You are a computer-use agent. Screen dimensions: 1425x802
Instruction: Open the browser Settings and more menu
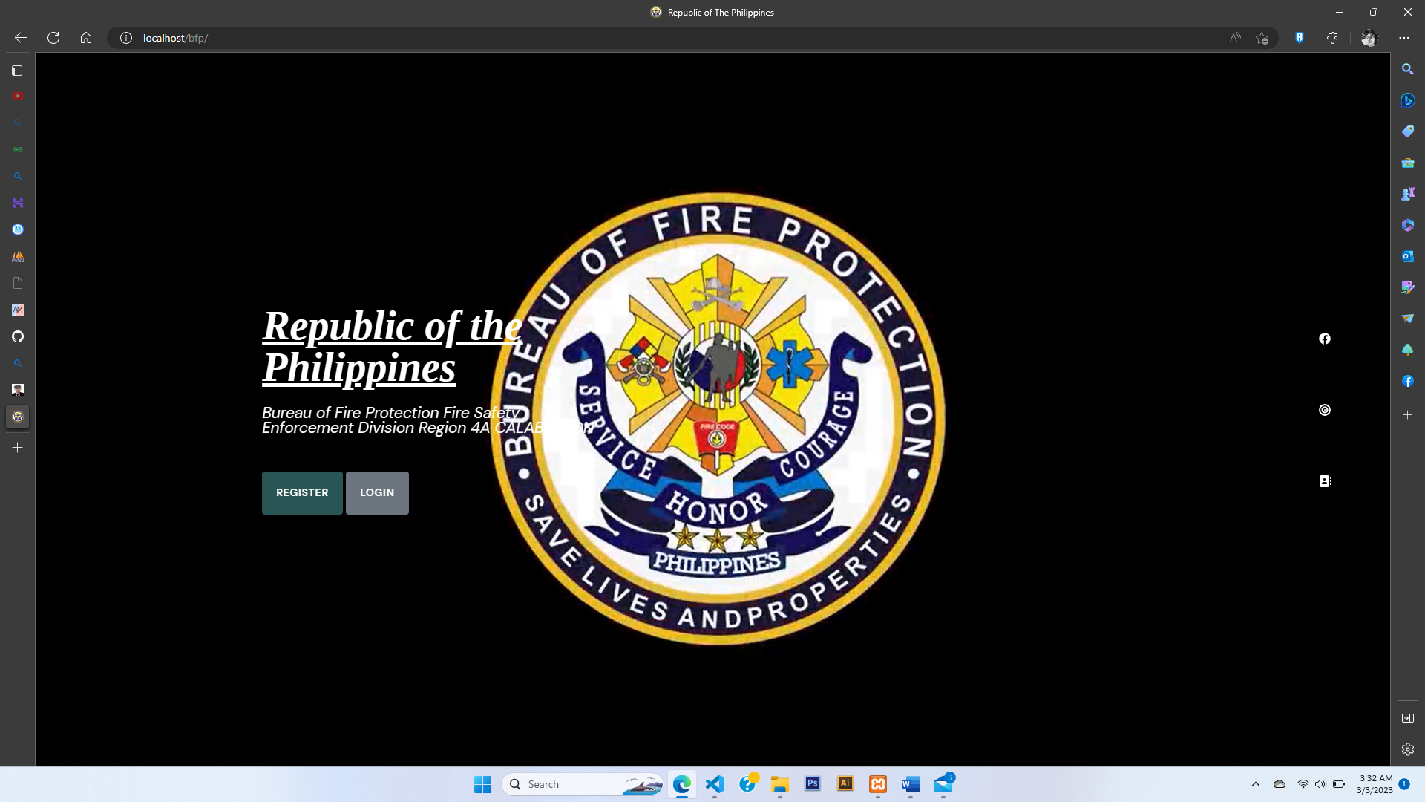tap(1404, 38)
